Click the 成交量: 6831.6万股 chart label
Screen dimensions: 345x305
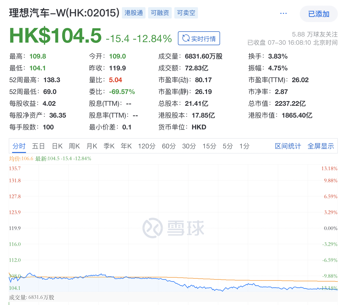(32, 297)
